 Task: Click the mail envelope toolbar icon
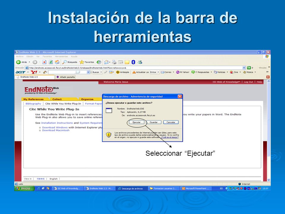coord(106,62)
